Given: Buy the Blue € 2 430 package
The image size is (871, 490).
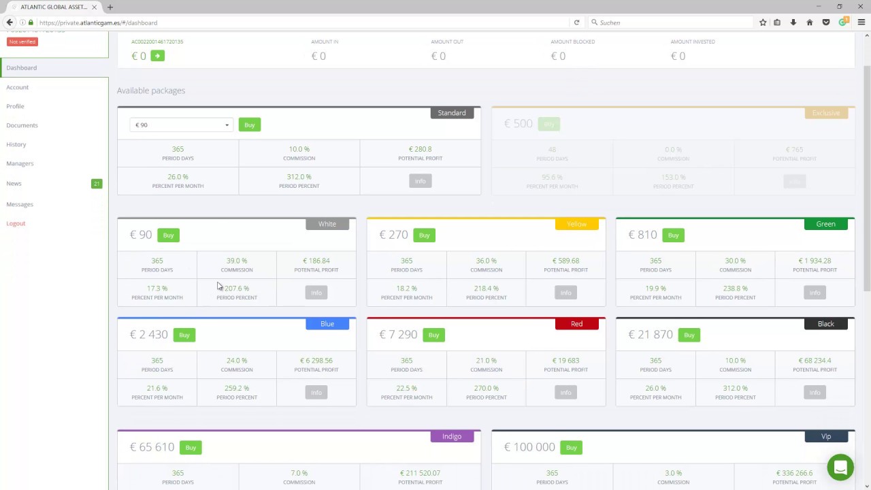Looking at the screenshot, I should [x=184, y=335].
